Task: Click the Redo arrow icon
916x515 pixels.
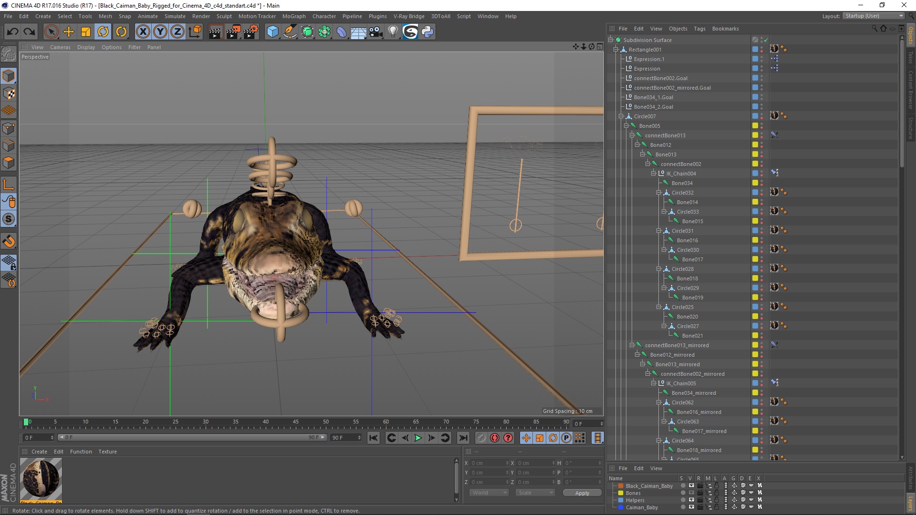Action: (x=30, y=32)
